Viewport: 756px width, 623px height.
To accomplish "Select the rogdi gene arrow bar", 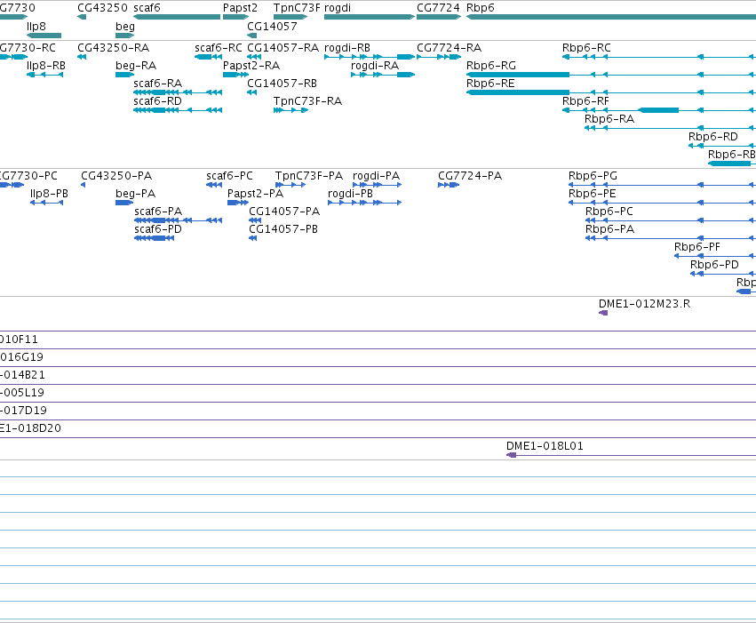I will point(370,17).
